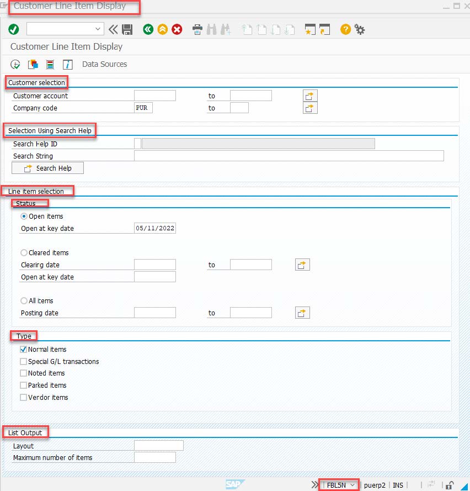Click the green checkmark Enter icon
470x491 pixels.
pyautogui.click(x=13, y=29)
